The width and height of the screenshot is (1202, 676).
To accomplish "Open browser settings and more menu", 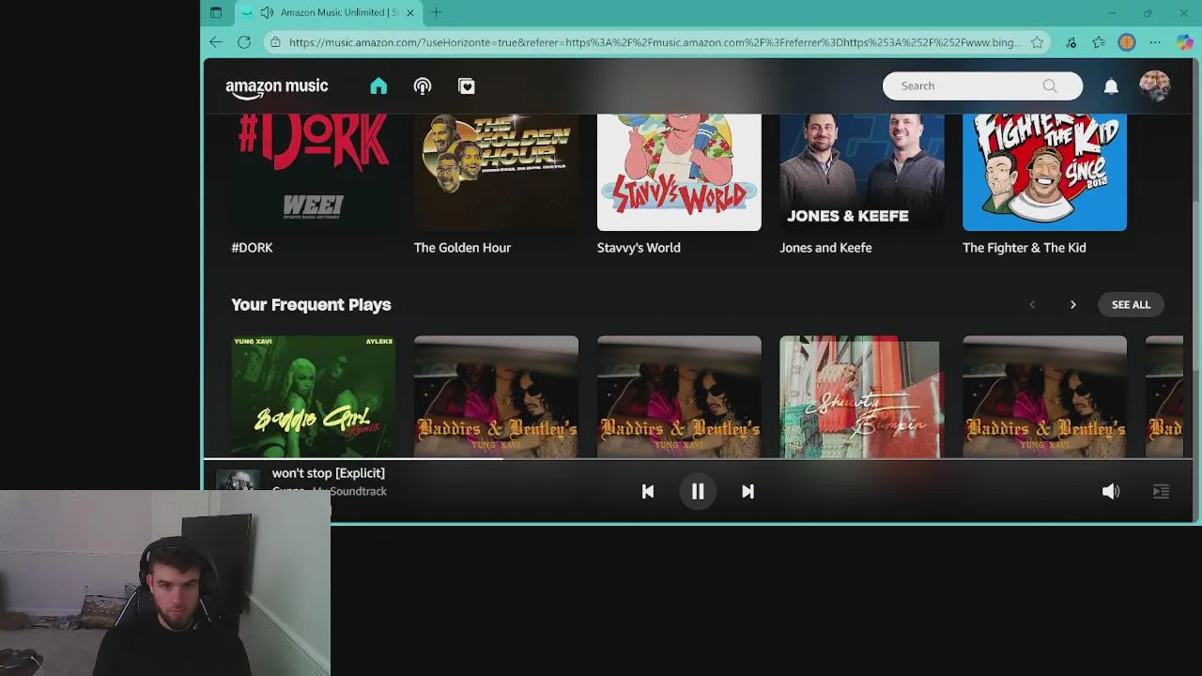I will (x=1155, y=42).
